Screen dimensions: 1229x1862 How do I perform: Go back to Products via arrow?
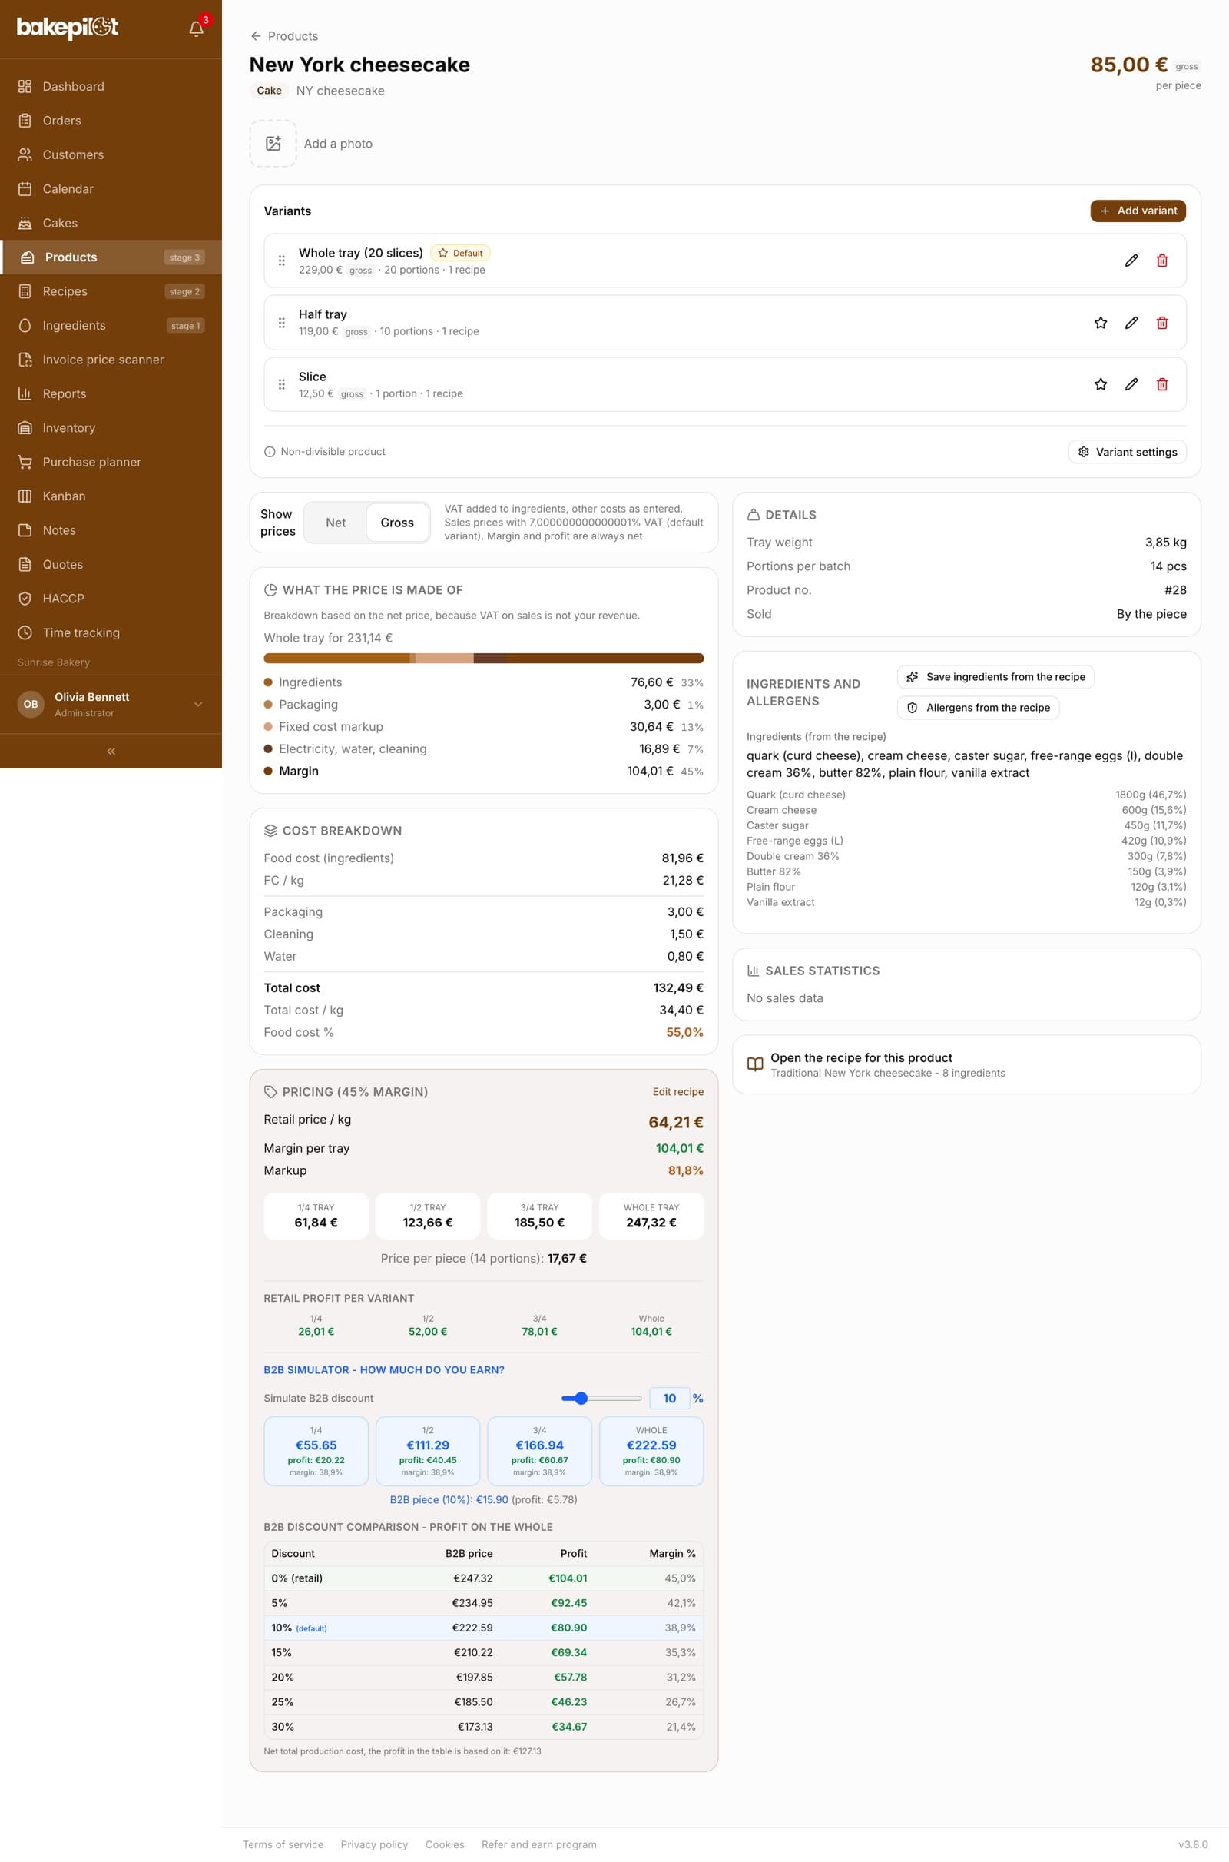pos(256,36)
